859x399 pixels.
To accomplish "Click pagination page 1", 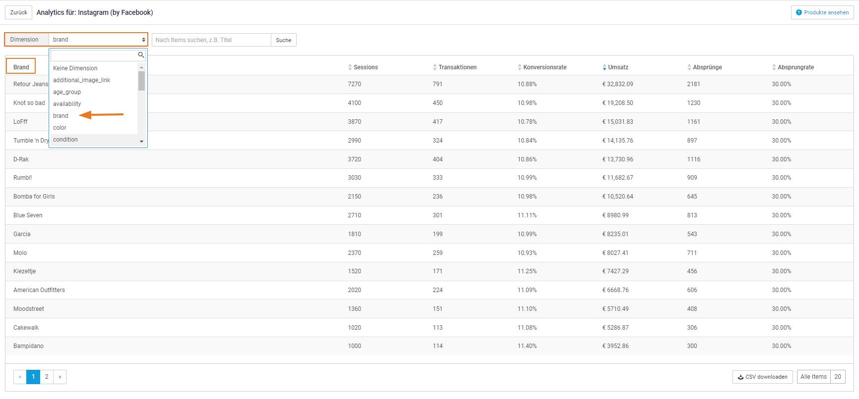I will pyautogui.click(x=33, y=377).
